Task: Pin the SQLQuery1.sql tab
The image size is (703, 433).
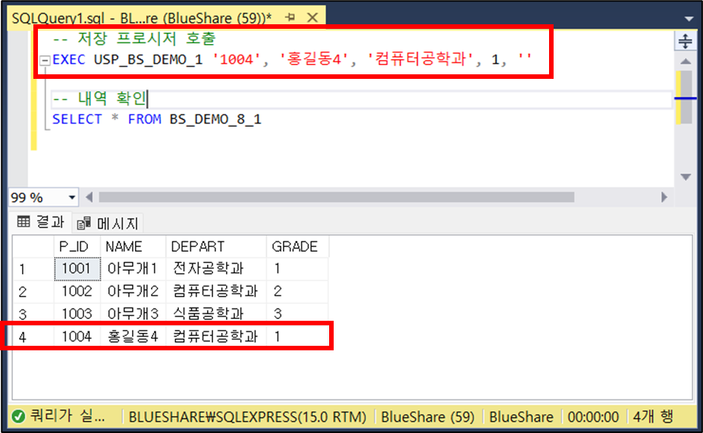Action: click(x=290, y=17)
